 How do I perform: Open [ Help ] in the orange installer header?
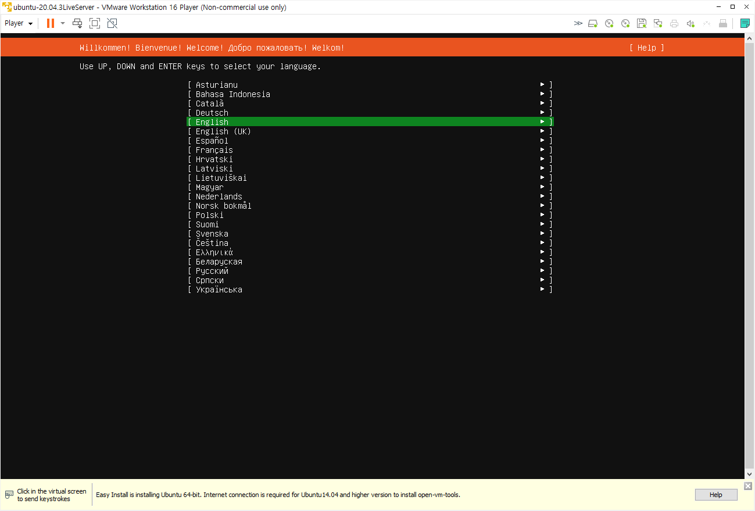click(646, 48)
